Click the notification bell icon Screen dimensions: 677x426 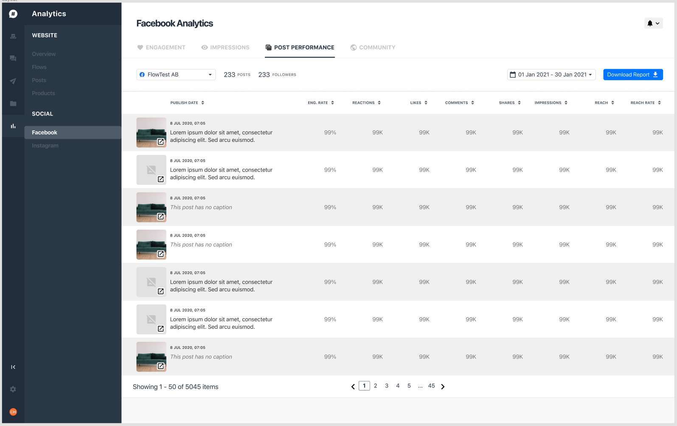650,23
